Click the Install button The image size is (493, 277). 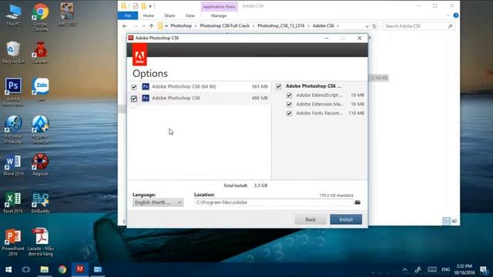(346, 219)
